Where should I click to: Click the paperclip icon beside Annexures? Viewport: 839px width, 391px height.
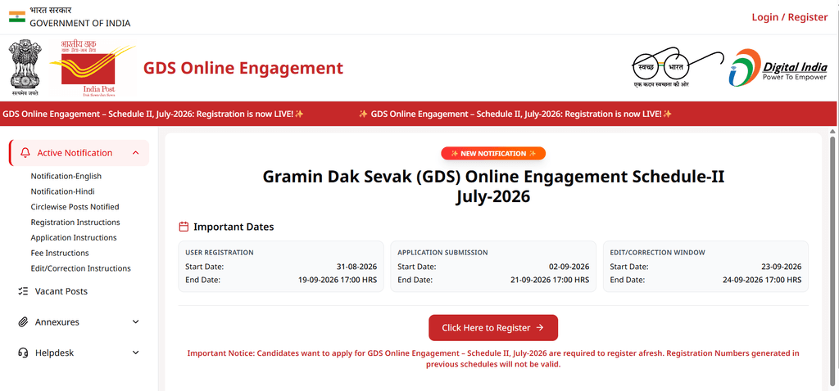click(x=22, y=322)
